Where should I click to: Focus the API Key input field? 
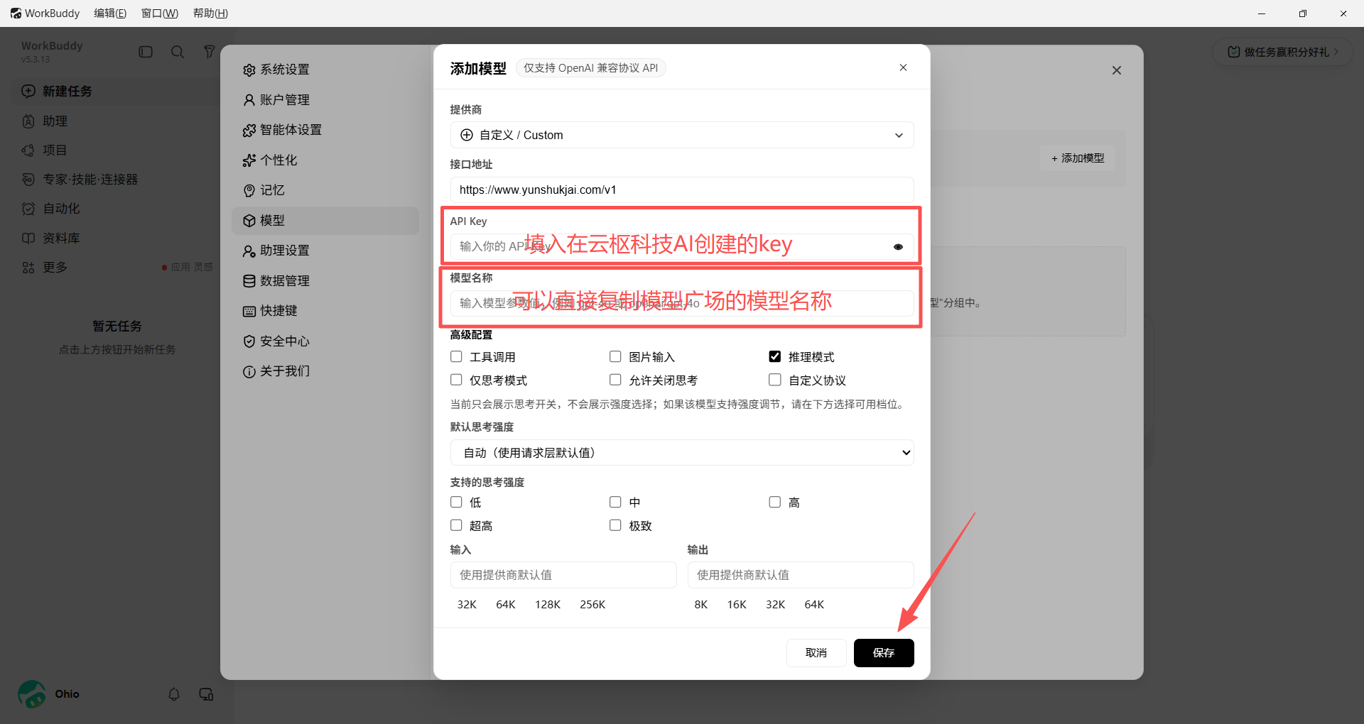pyautogui.click(x=682, y=246)
